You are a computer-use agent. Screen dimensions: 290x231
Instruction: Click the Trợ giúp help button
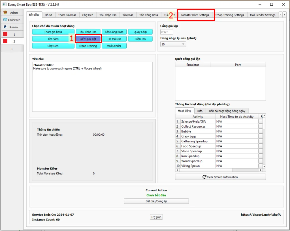156,217
